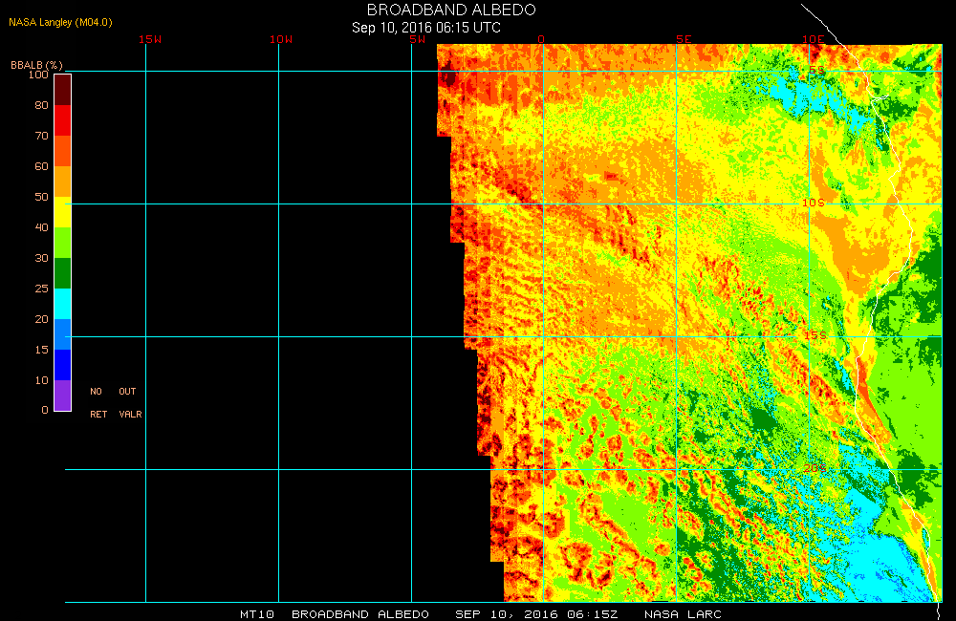Select the 5E longitude label
This screenshot has width=956, height=621.
684,39
